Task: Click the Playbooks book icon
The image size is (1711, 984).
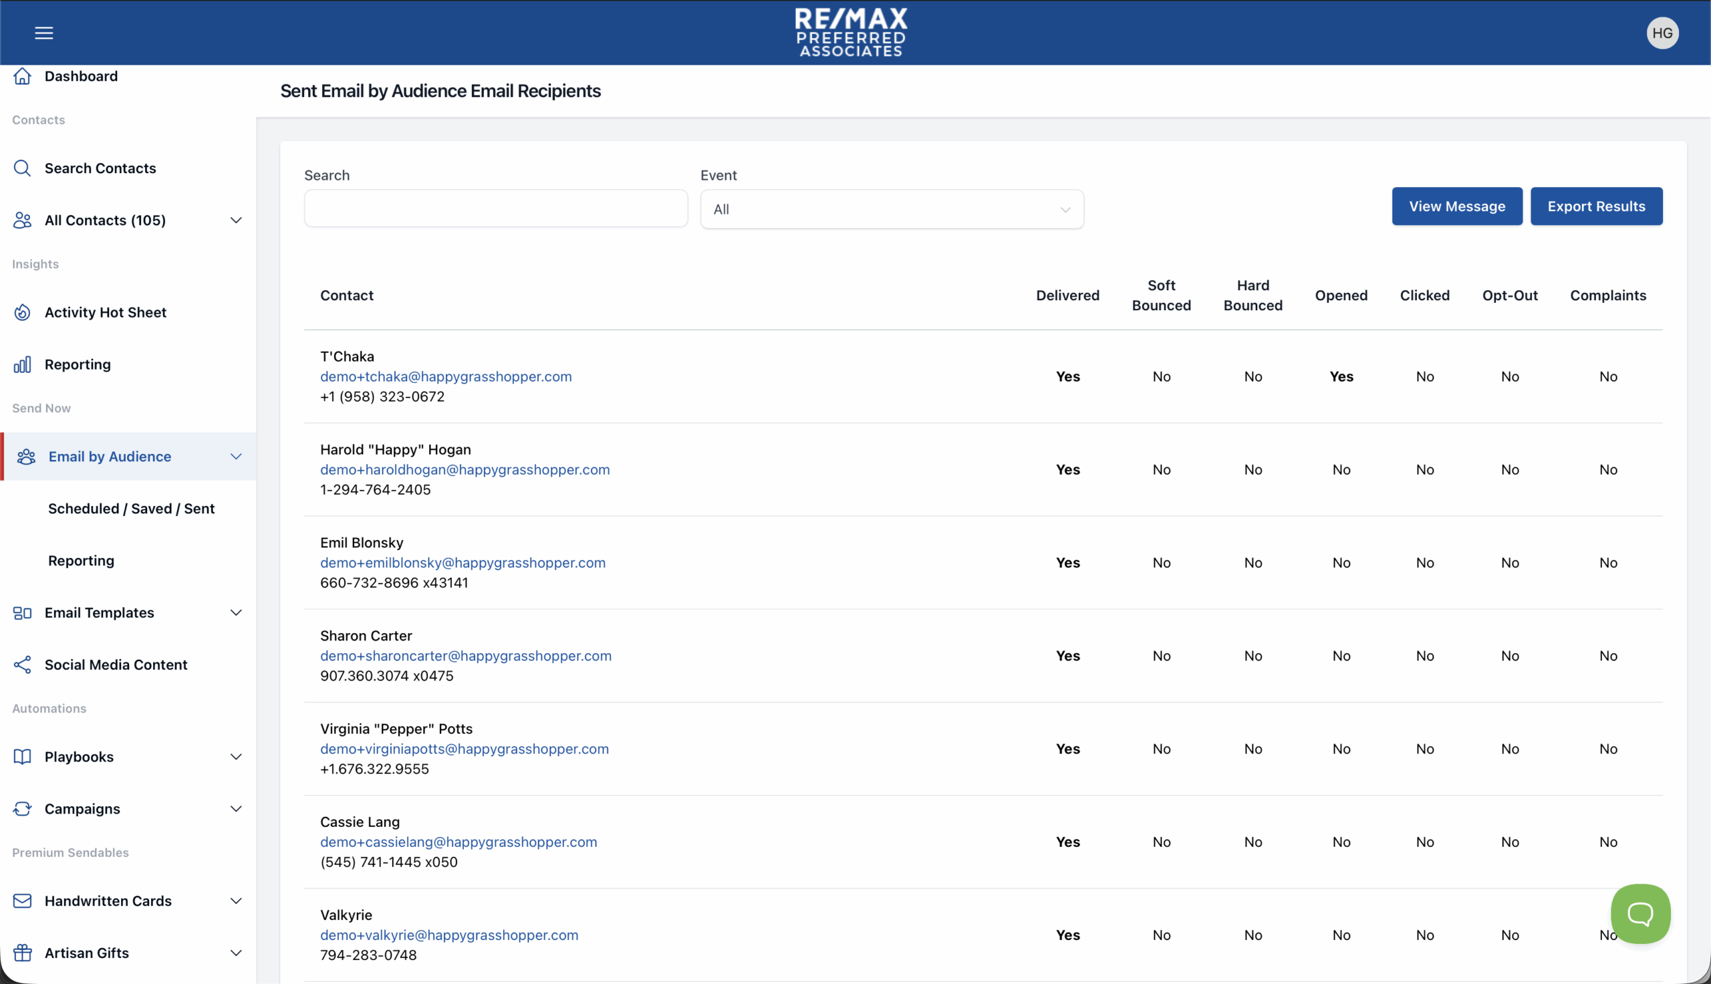Action: tap(22, 757)
